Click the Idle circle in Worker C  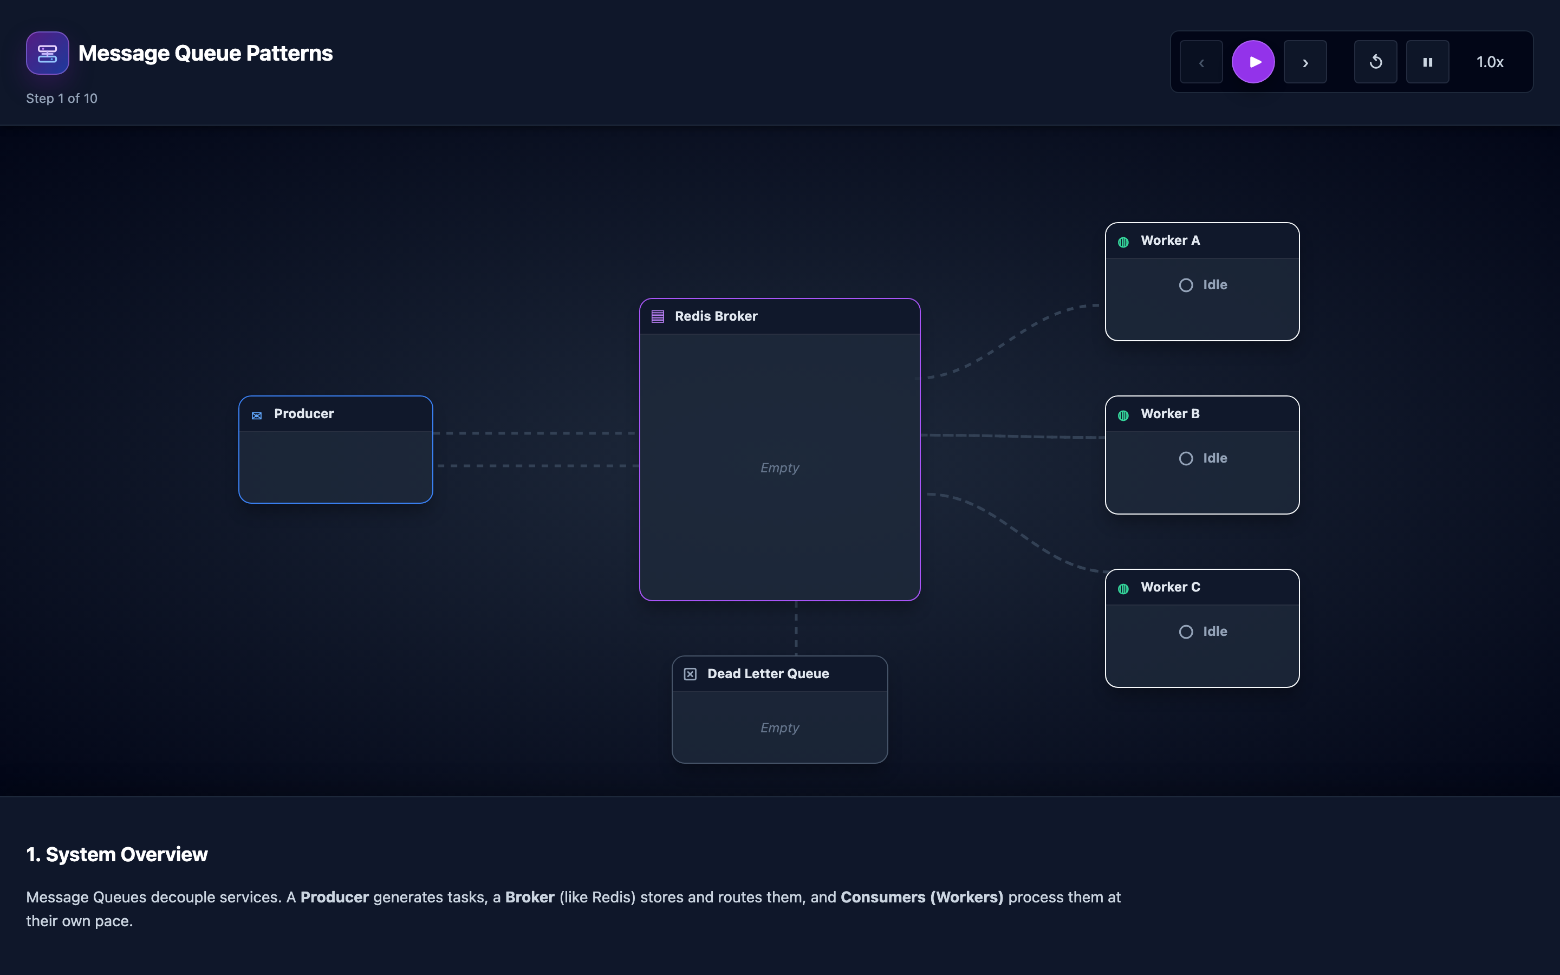(x=1186, y=632)
